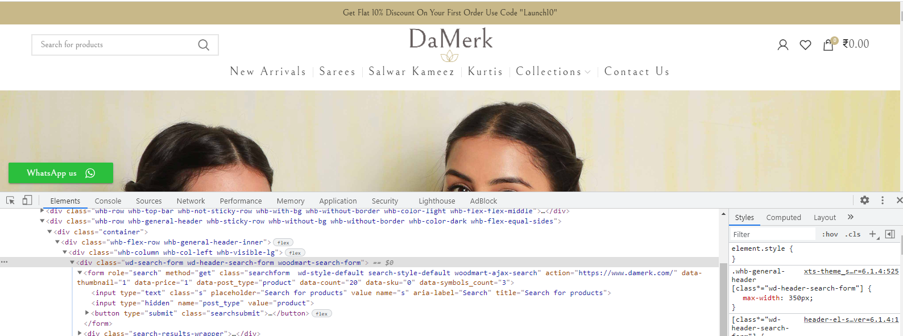Screen dimensions: 903x336
Task: Click the WhatsApp us button
Action: pos(61,173)
